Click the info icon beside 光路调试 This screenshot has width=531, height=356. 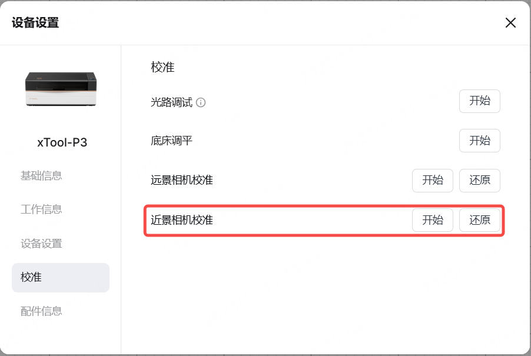click(x=201, y=102)
